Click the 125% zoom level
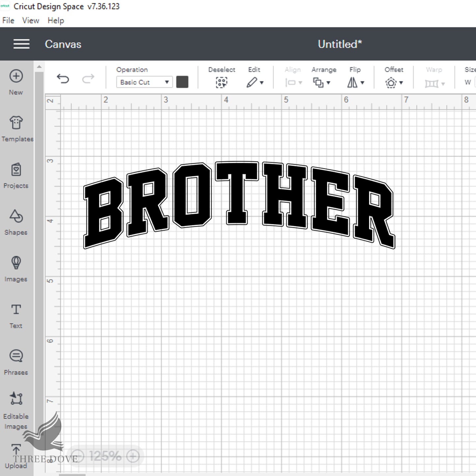Image resolution: width=476 pixels, height=476 pixels. (x=105, y=456)
